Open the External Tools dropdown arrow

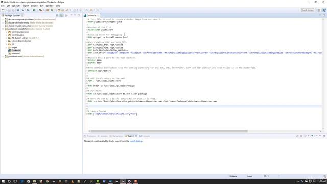pyautogui.click(x=43, y=10)
